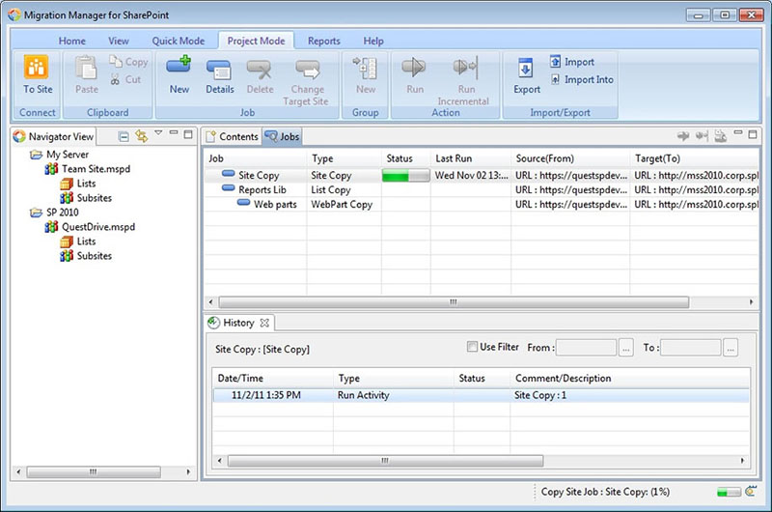Enable the Use Filter checkbox
The image size is (772, 512).
pyautogui.click(x=472, y=347)
